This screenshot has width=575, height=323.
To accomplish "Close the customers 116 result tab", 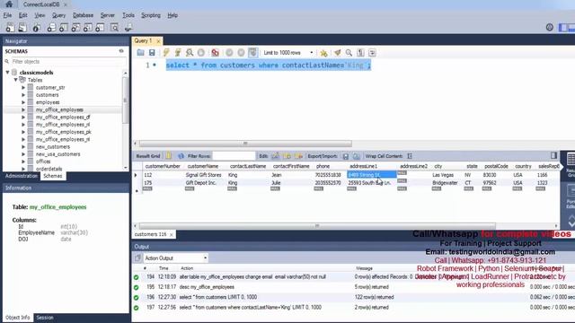I will (172, 235).
